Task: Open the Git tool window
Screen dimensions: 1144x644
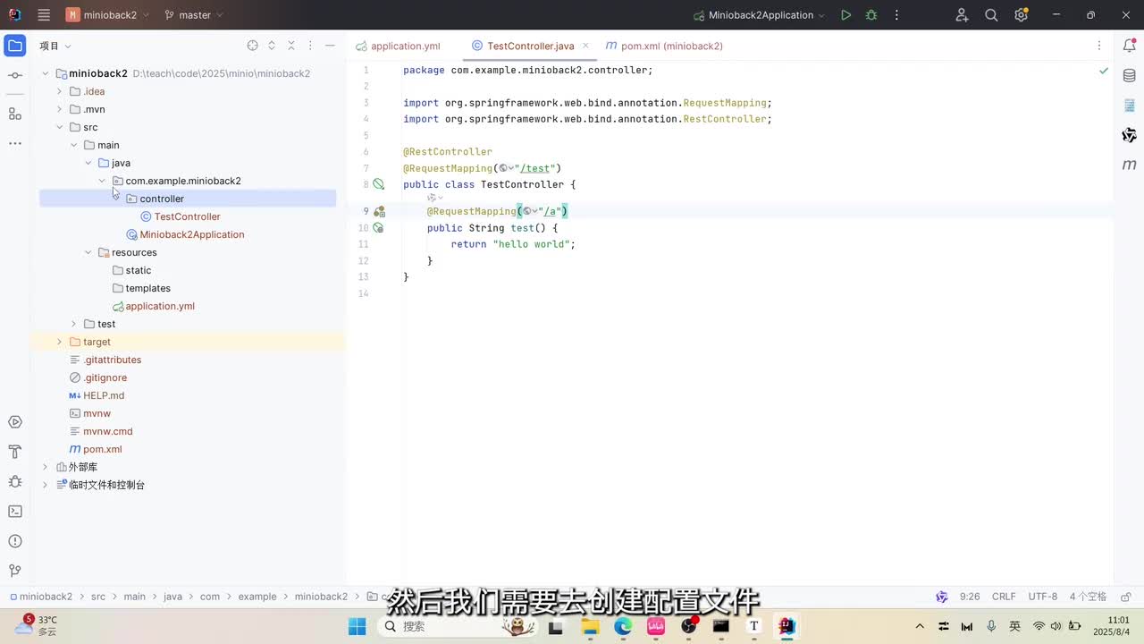Action: point(15,571)
